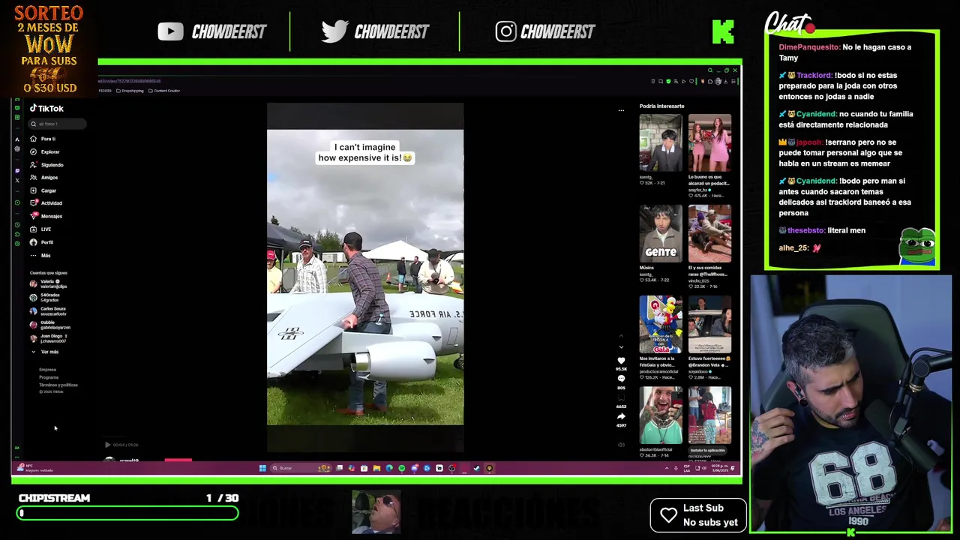Open the Windows Start button
Screen dimensions: 960x540
[x=262, y=468]
